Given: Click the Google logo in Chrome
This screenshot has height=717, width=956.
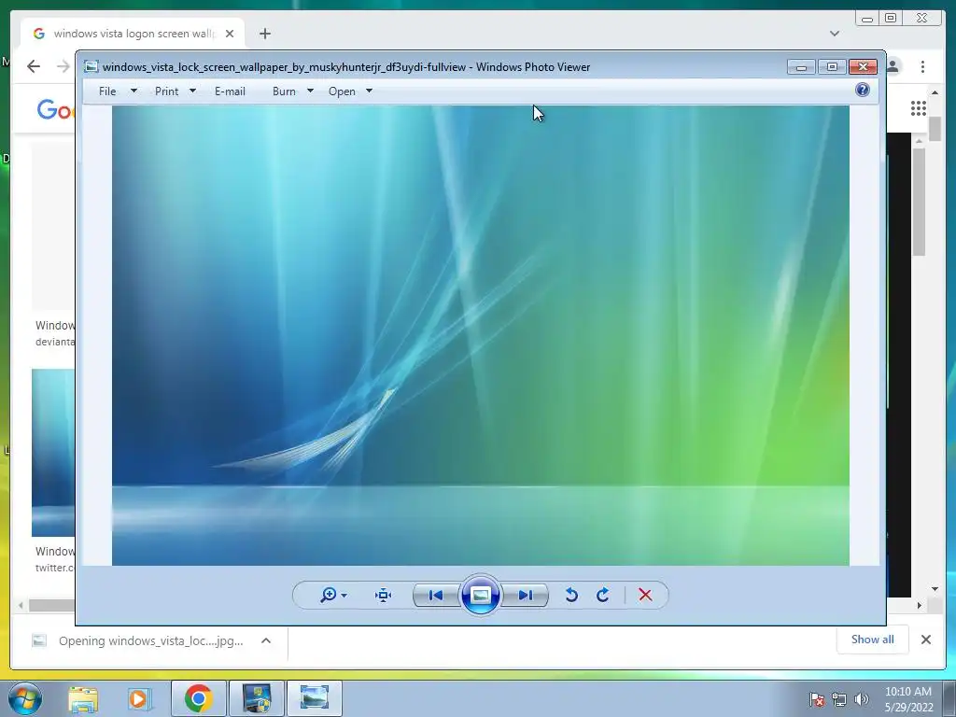Looking at the screenshot, I should [x=55, y=110].
